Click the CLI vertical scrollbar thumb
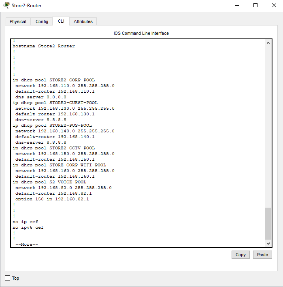Viewport: 283px width, 287px height. click(x=268, y=223)
